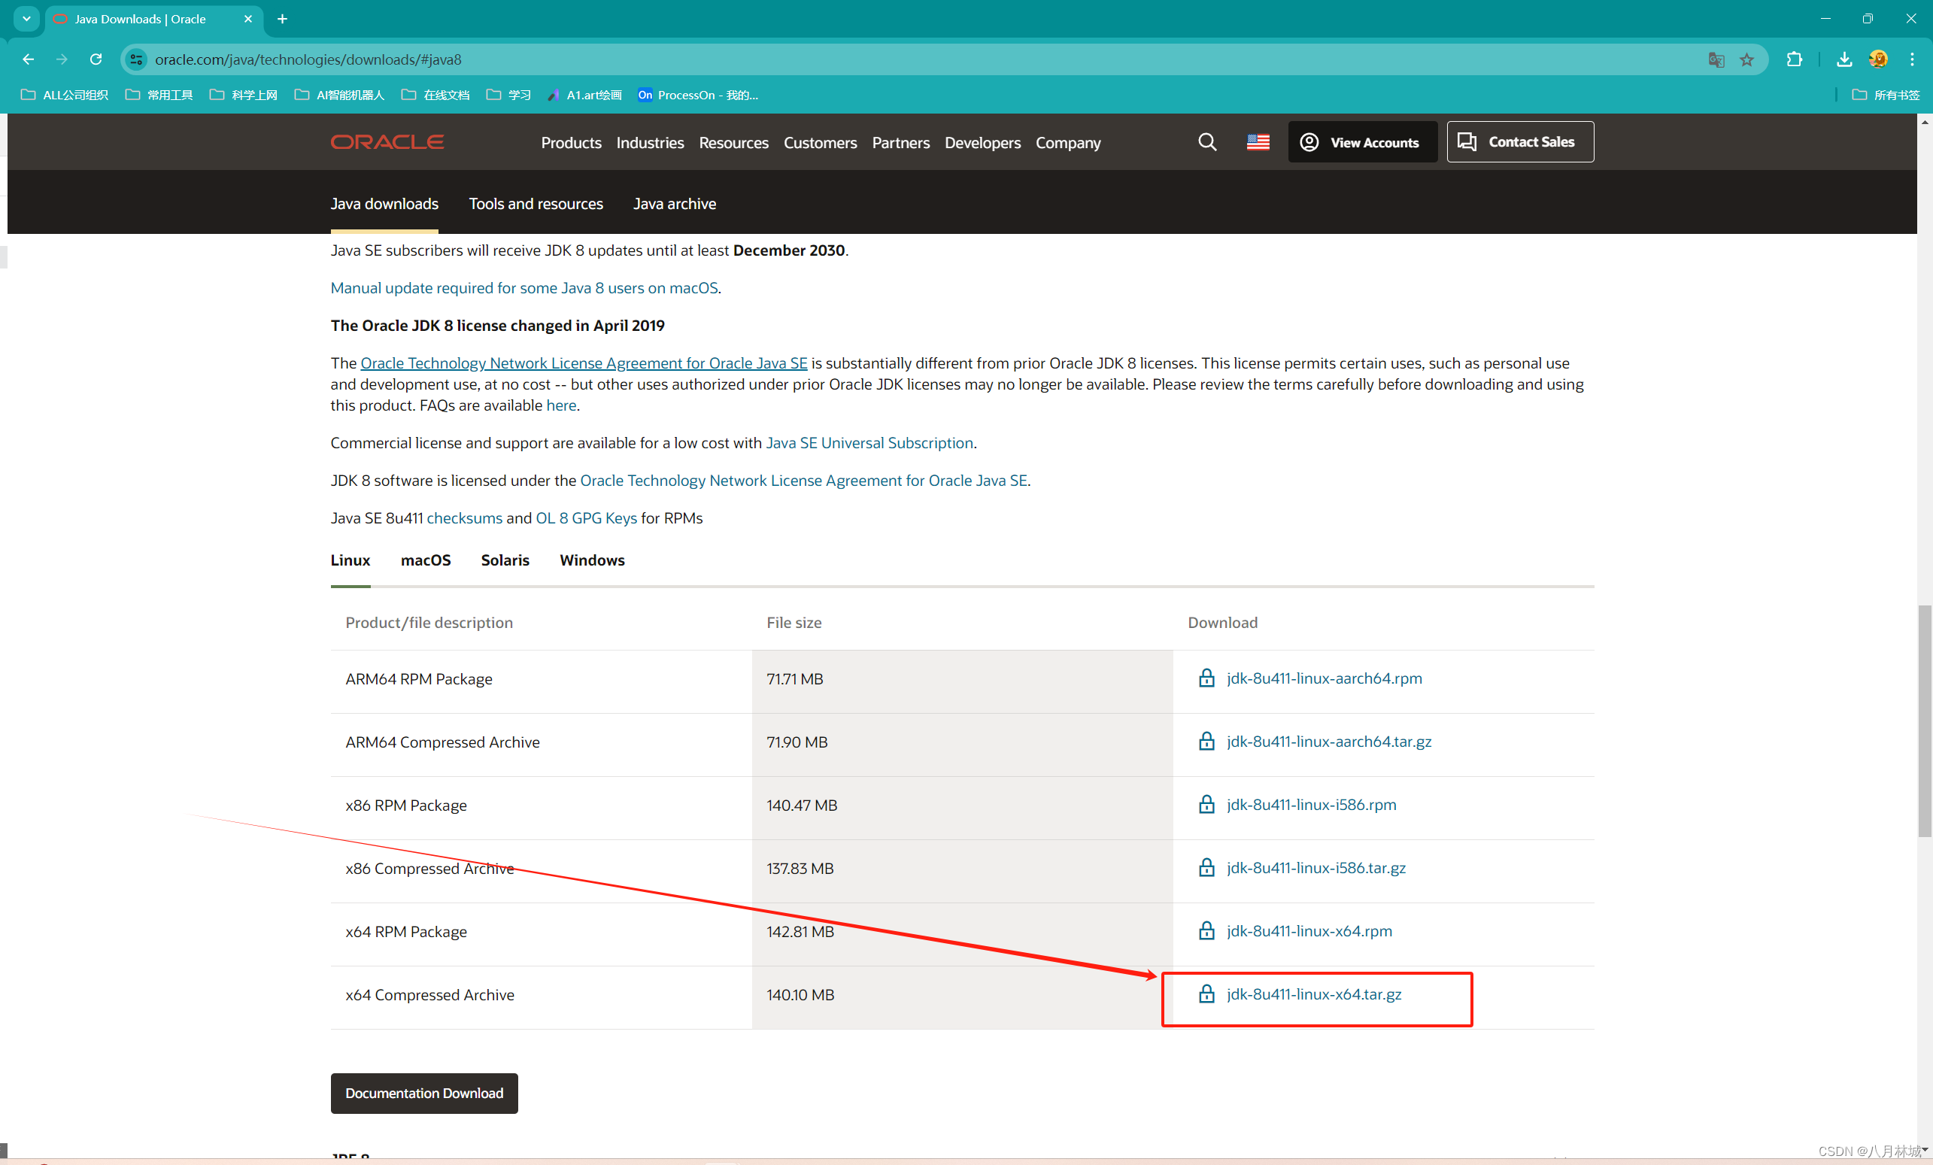This screenshot has height=1165, width=1933.
Task: Open the Customers menu
Action: (x=820, y=143)
